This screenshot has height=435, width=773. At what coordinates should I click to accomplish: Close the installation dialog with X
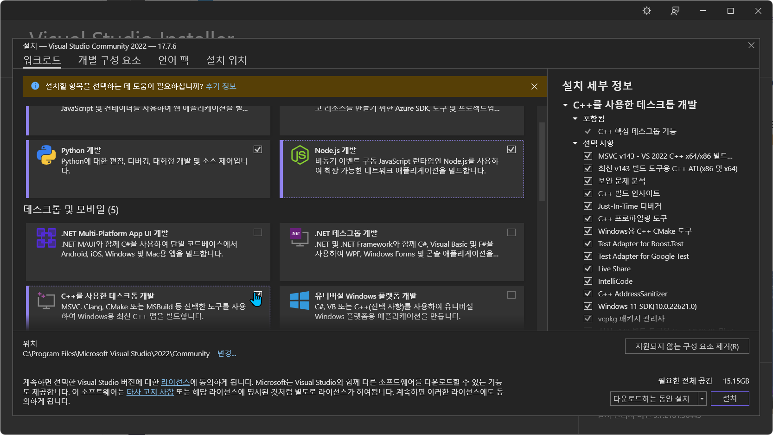[751, 45]
